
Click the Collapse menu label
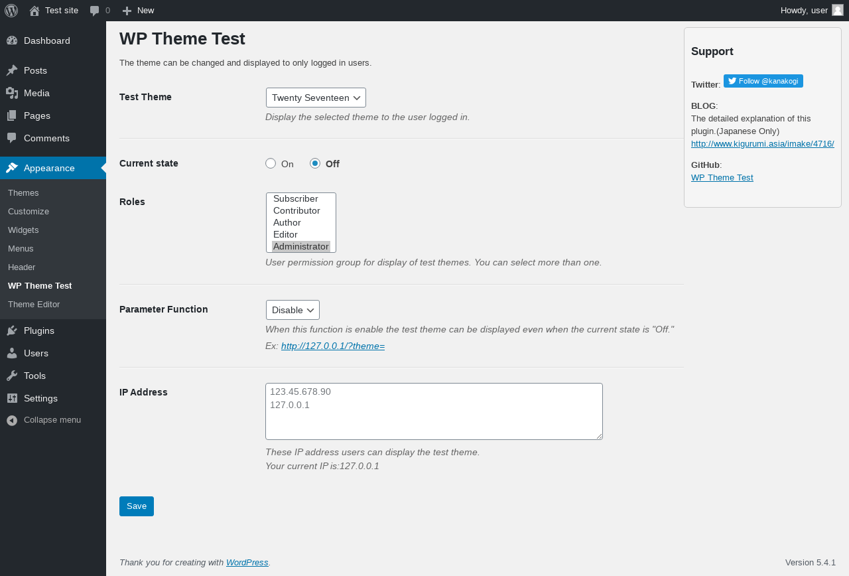52,420
